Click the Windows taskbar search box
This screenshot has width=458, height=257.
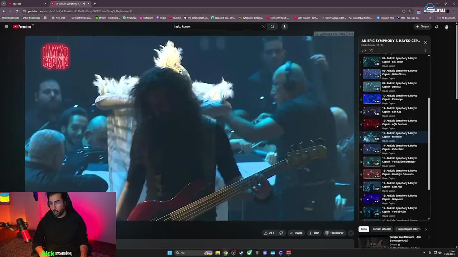[194, 253]
